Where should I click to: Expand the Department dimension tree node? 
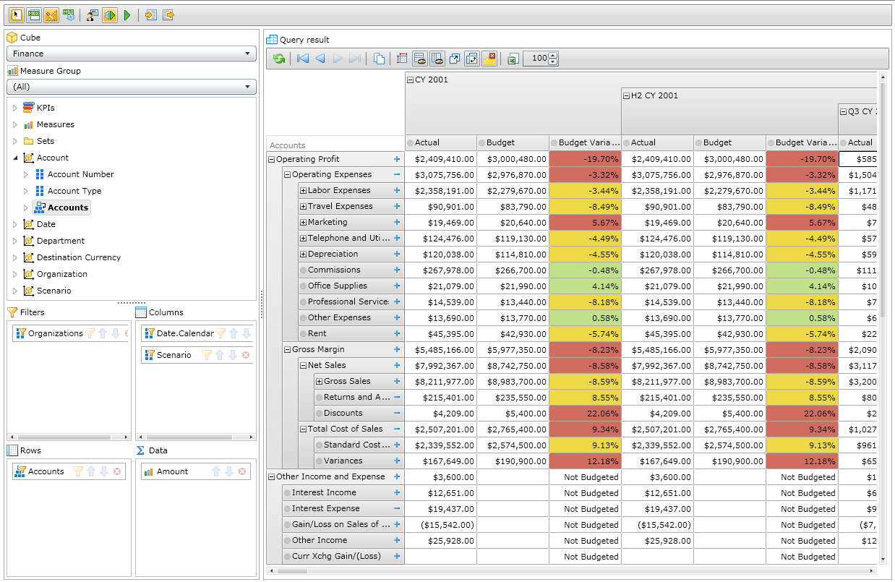pyautogui.click(x=14, y=241)
